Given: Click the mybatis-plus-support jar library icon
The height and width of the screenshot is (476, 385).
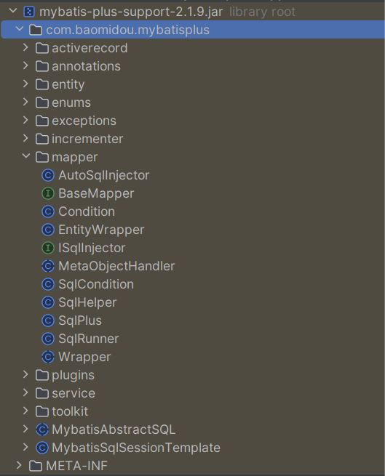Looking at the screenshot, I should tap(29, 12).
